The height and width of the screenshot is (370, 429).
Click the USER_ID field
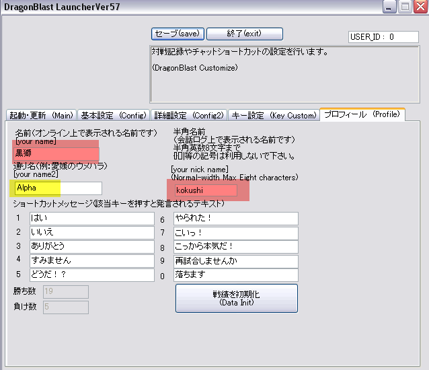(x=383, y=37)
